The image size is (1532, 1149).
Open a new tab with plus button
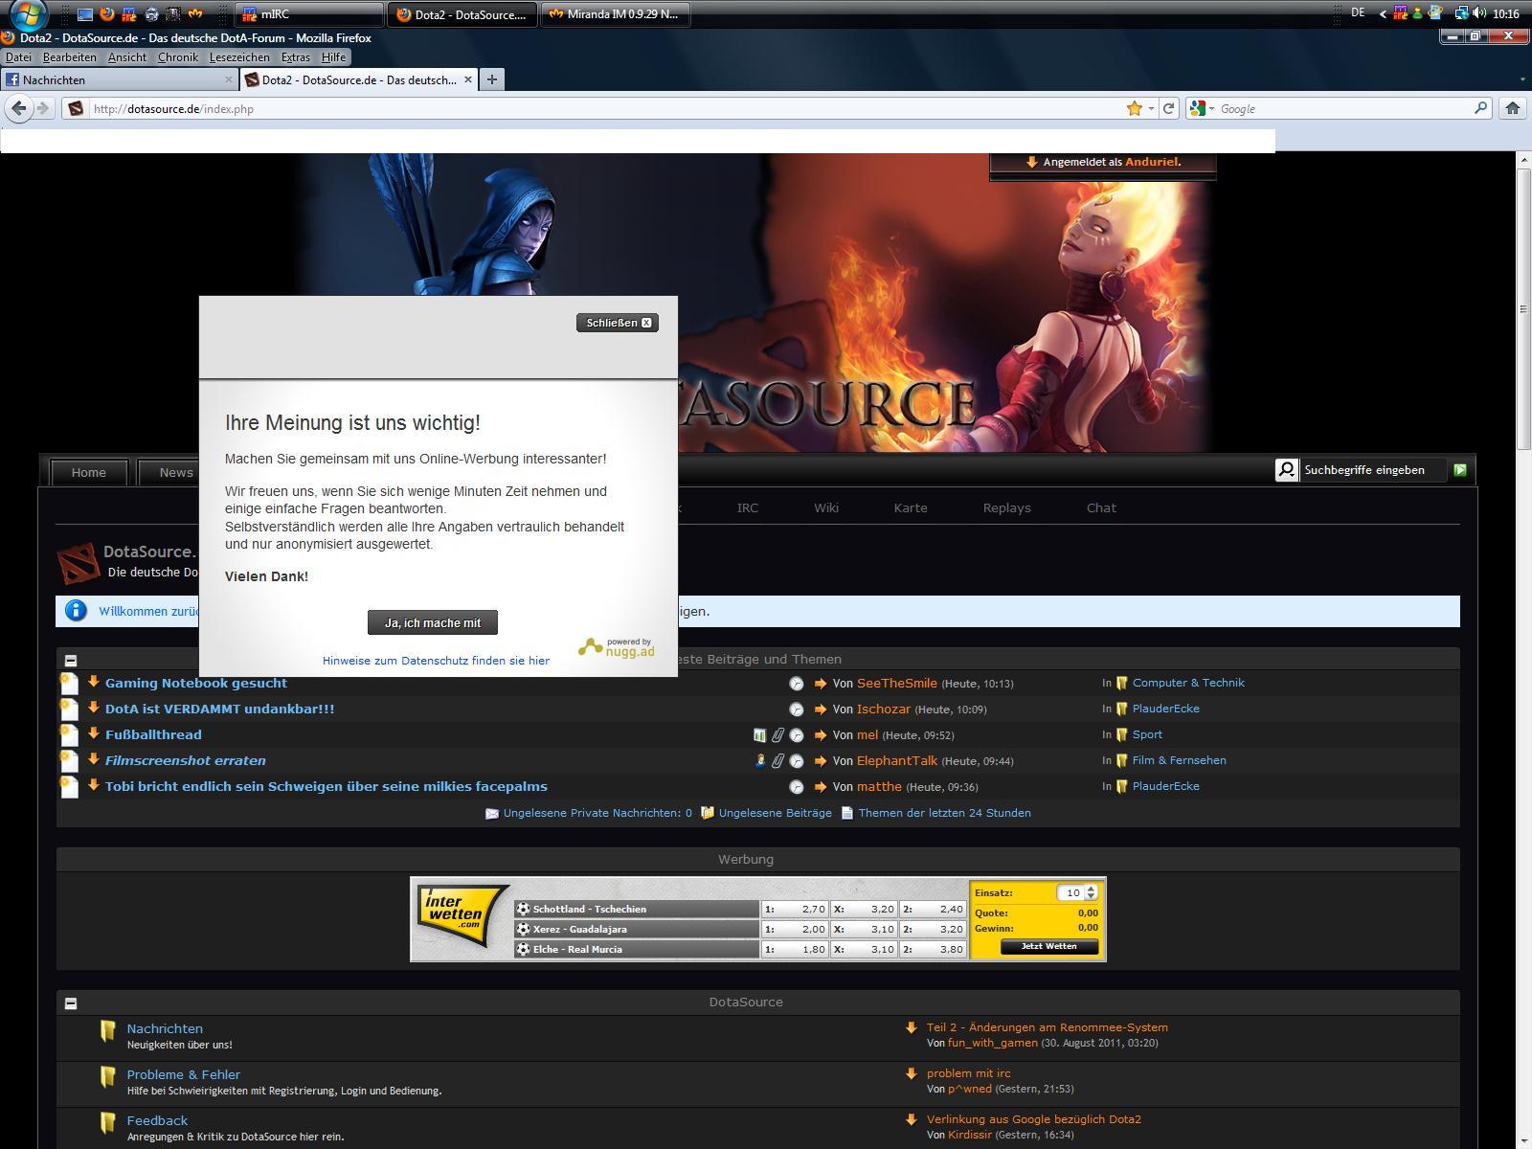click(x=491, y=79)
